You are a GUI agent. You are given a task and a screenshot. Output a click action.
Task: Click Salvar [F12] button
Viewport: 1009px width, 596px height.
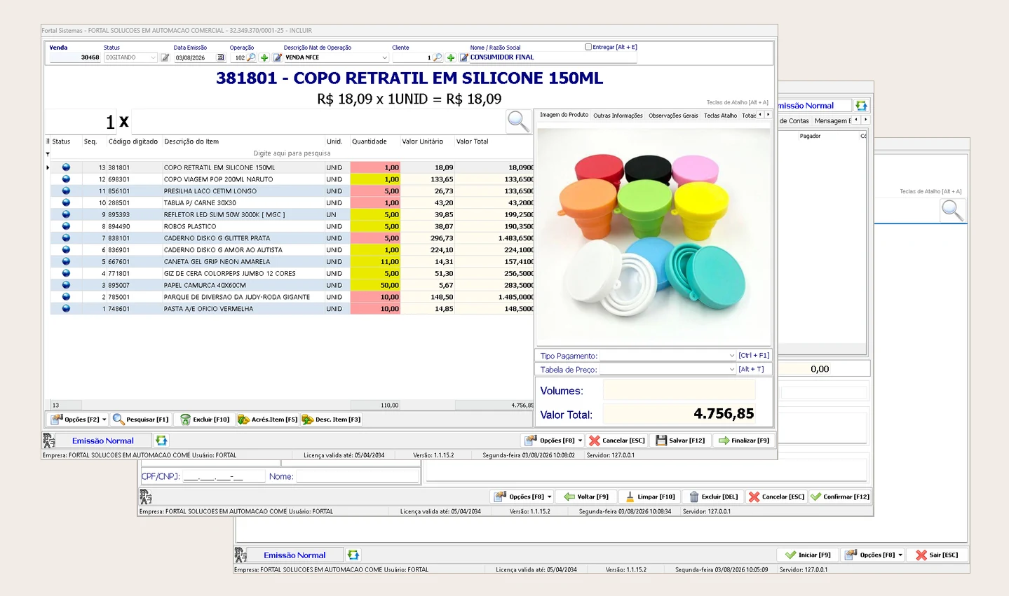pos(680,441)
